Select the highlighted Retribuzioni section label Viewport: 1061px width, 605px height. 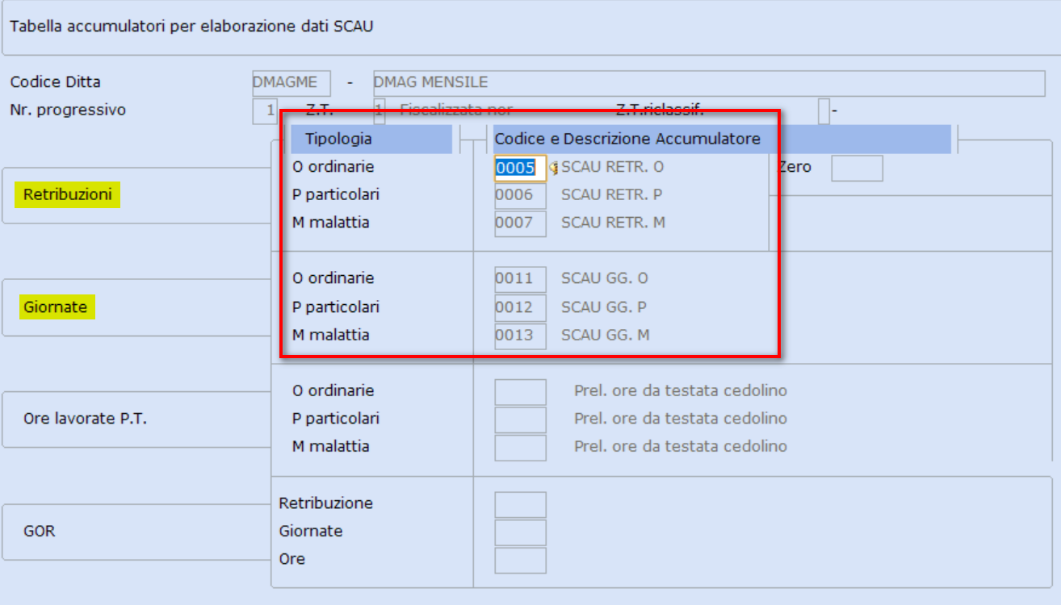(x=68, y=194)
